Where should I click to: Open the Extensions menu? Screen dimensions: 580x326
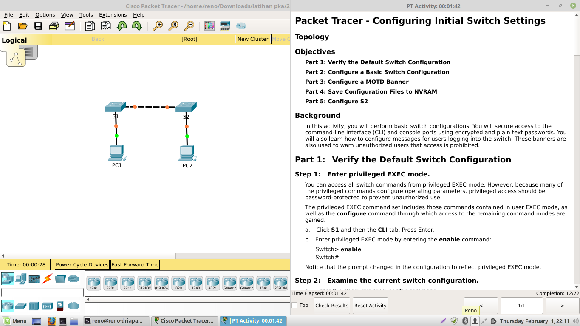tap(113, 15)
